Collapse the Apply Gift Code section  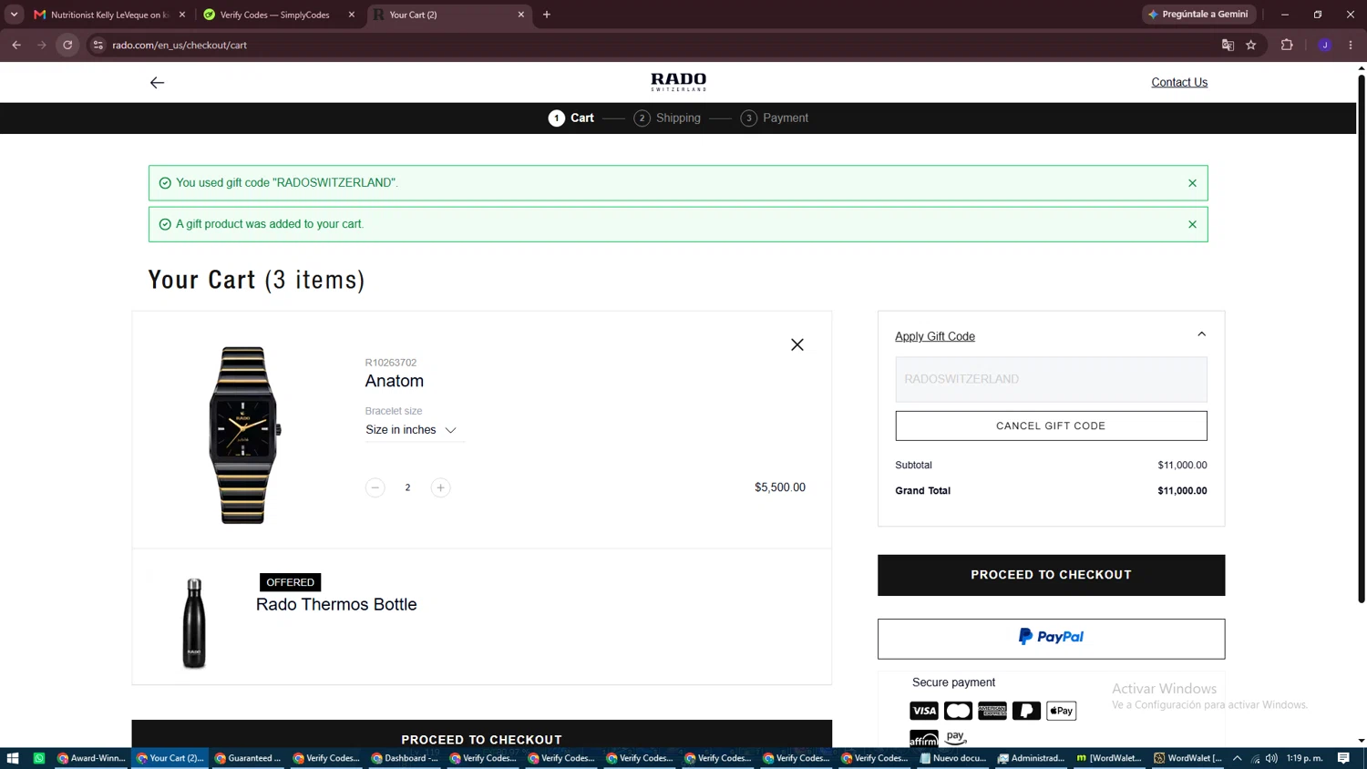[x=1201, y=334]
